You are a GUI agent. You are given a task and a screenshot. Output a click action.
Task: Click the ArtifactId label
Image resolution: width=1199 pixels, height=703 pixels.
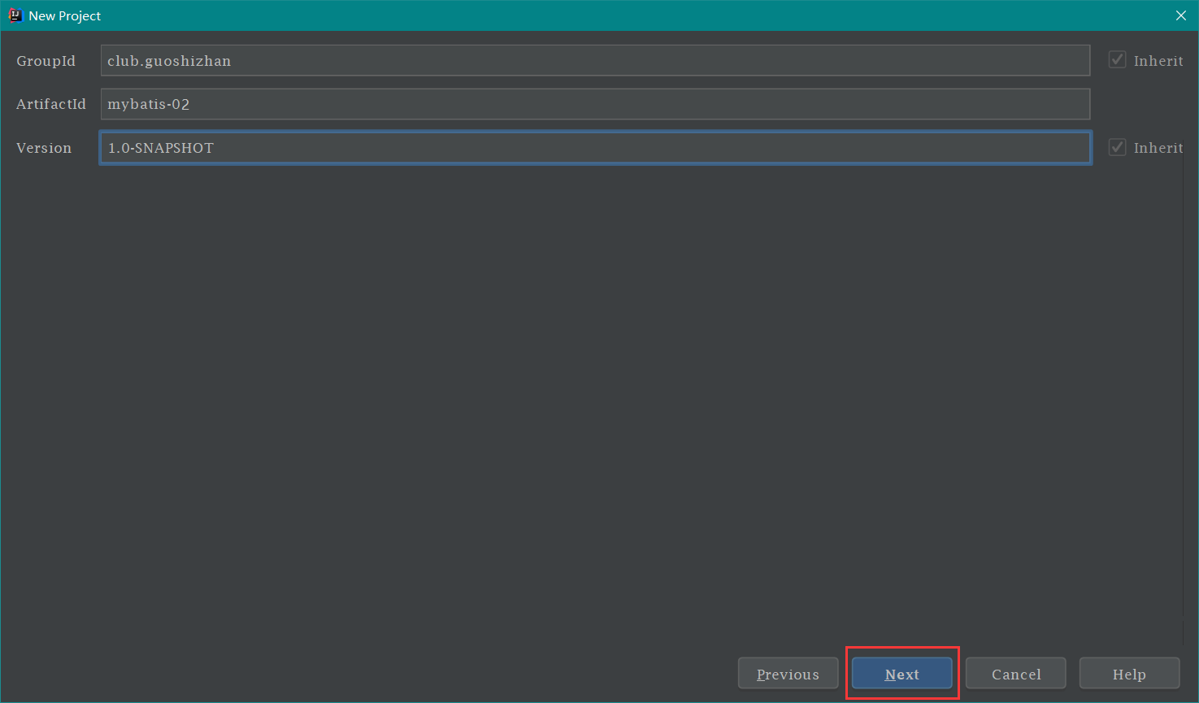[x=50, y=104]
